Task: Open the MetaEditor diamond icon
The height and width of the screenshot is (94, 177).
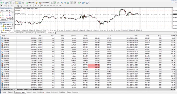Action: [x=37, y=3]
